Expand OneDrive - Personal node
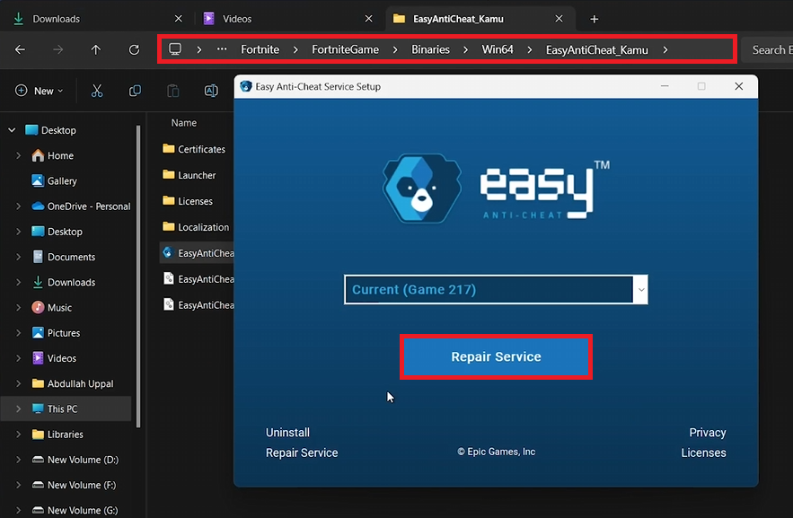The height and width of the screenshot is (518, 793). pos(19,206)
